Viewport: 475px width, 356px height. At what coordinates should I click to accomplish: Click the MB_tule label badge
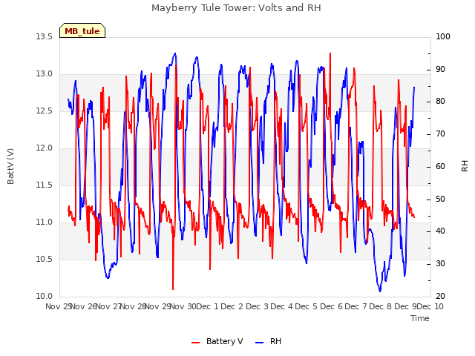(82, 30)
